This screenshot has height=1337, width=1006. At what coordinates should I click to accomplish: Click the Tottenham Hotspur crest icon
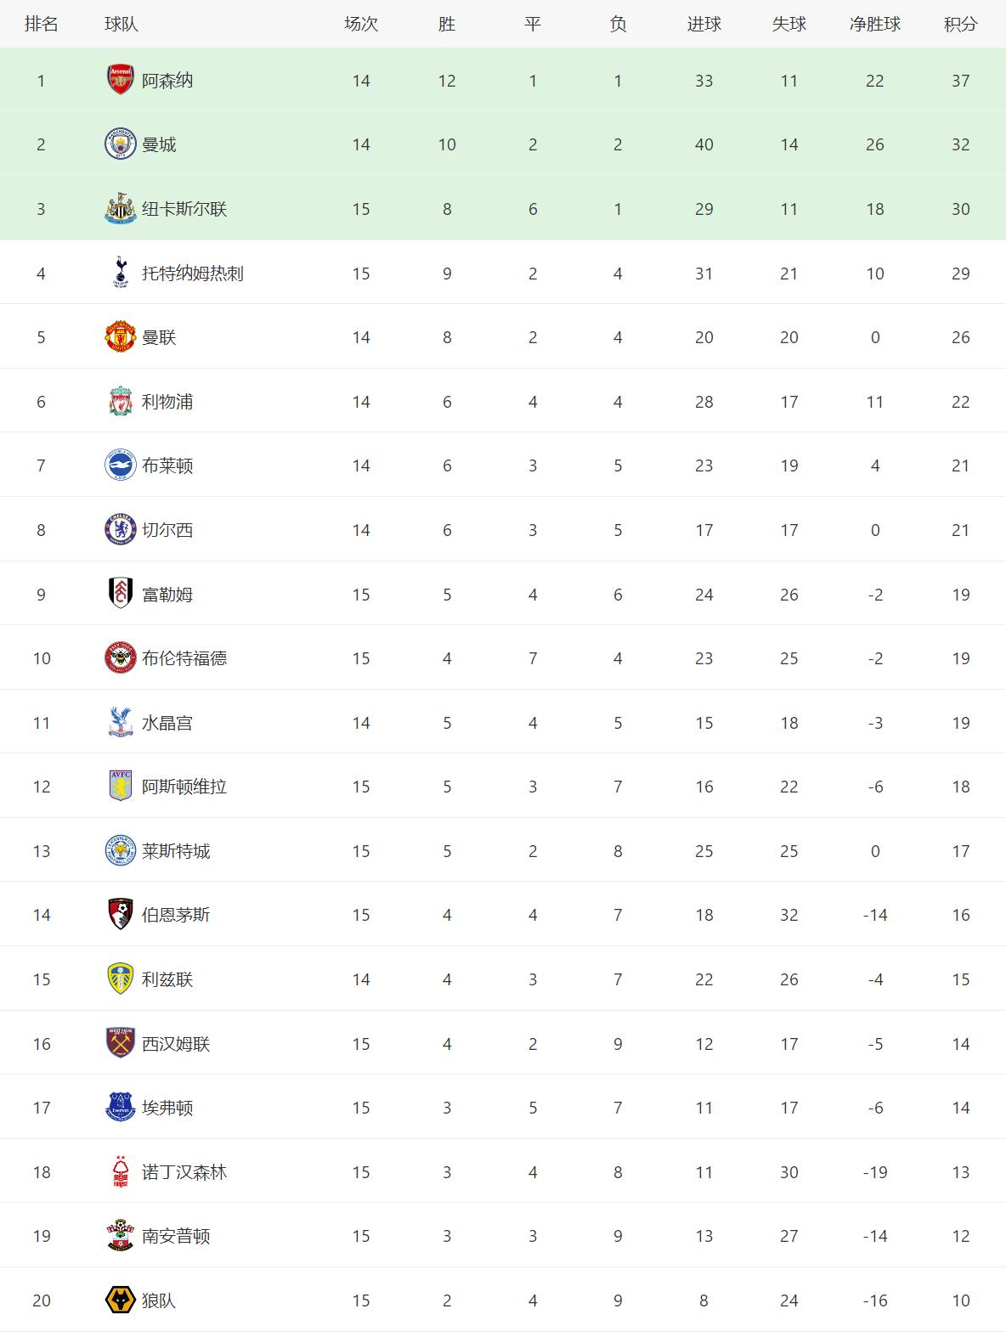[120, 273]
